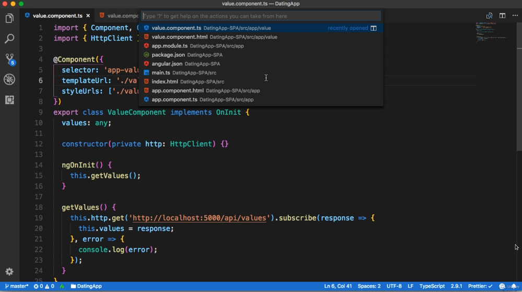
Task: Change language mode from TypeScript
Action: point(432,286)
